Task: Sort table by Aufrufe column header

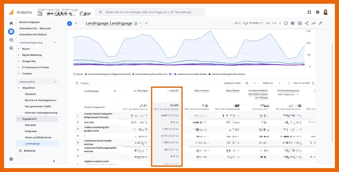Action: click(x=174, y=91)
